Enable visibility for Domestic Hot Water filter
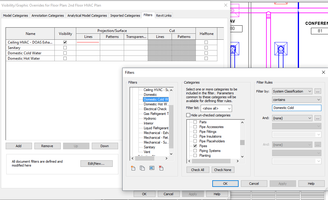Image resolution: width=328 pixels, height=200 pixels. coord(65,59)
